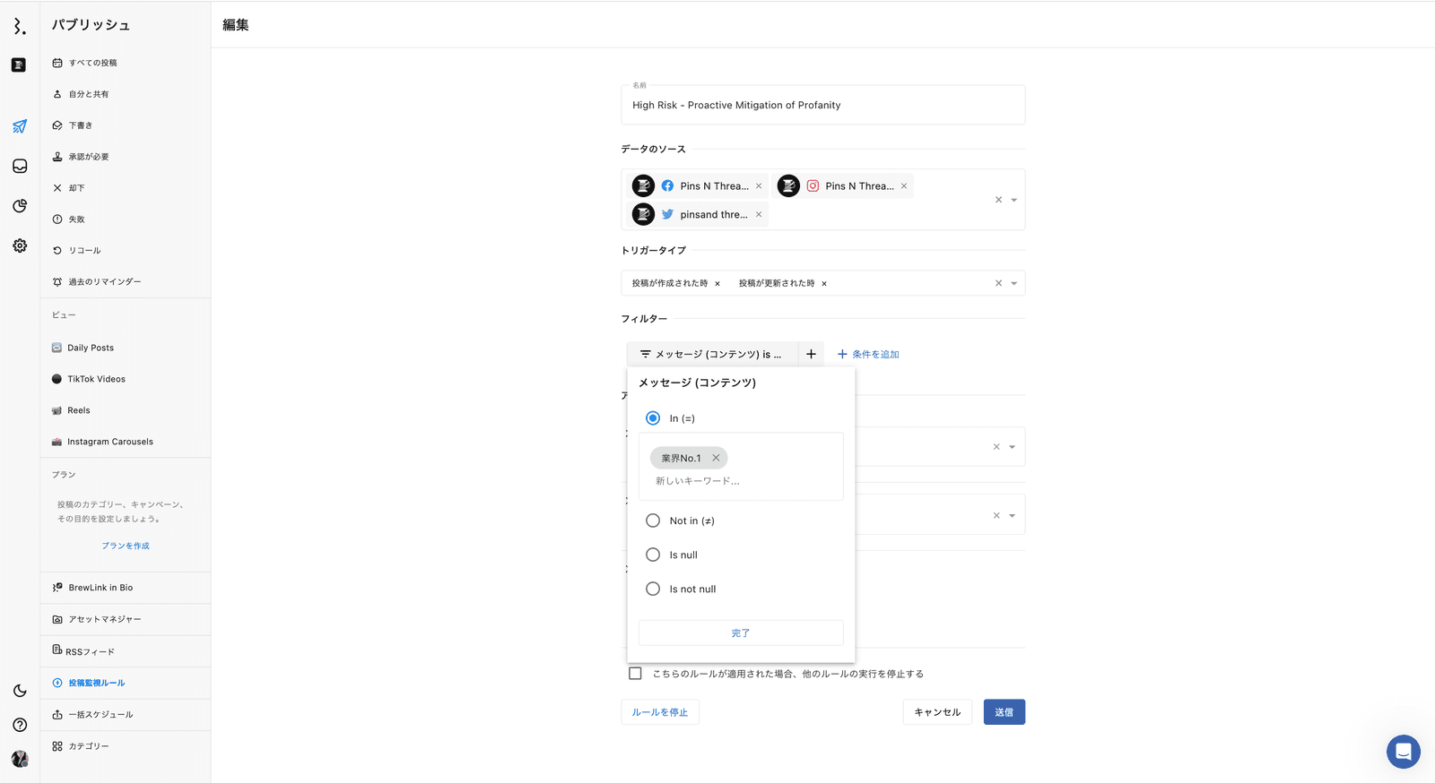Select the "Not in (≠)" radio option
Screen dimensions: 1435x783
pos(653,521)
